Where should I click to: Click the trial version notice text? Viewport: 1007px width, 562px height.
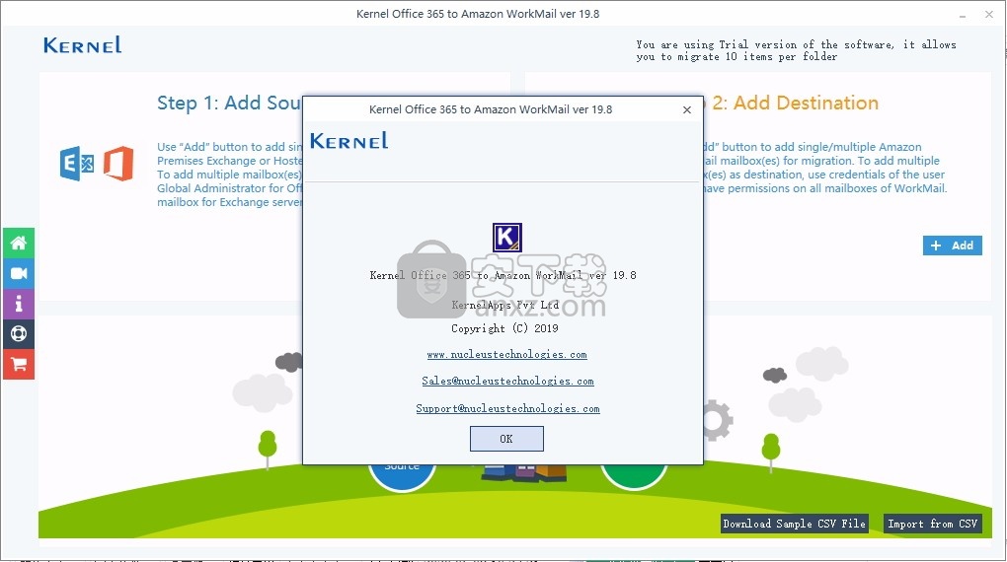pos(796,50)
